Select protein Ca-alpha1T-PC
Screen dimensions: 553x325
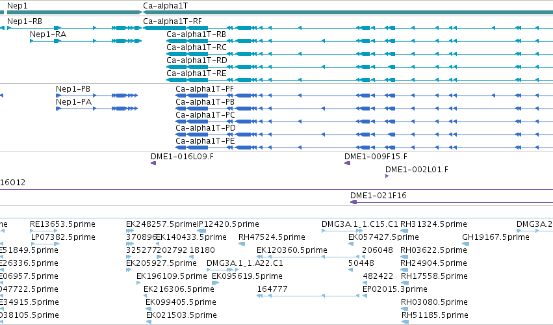[x=205, y=115]
